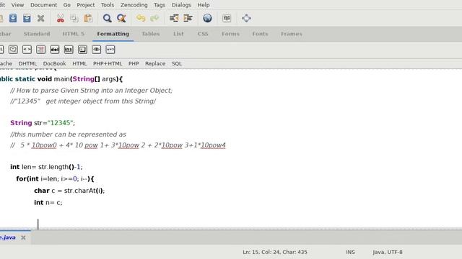Click the 'int n= c;' code line
This screenshot has height=259, width=462.
click(48, 202)
